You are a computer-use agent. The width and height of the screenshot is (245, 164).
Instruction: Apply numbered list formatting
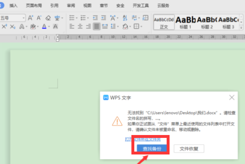[83, 18]
